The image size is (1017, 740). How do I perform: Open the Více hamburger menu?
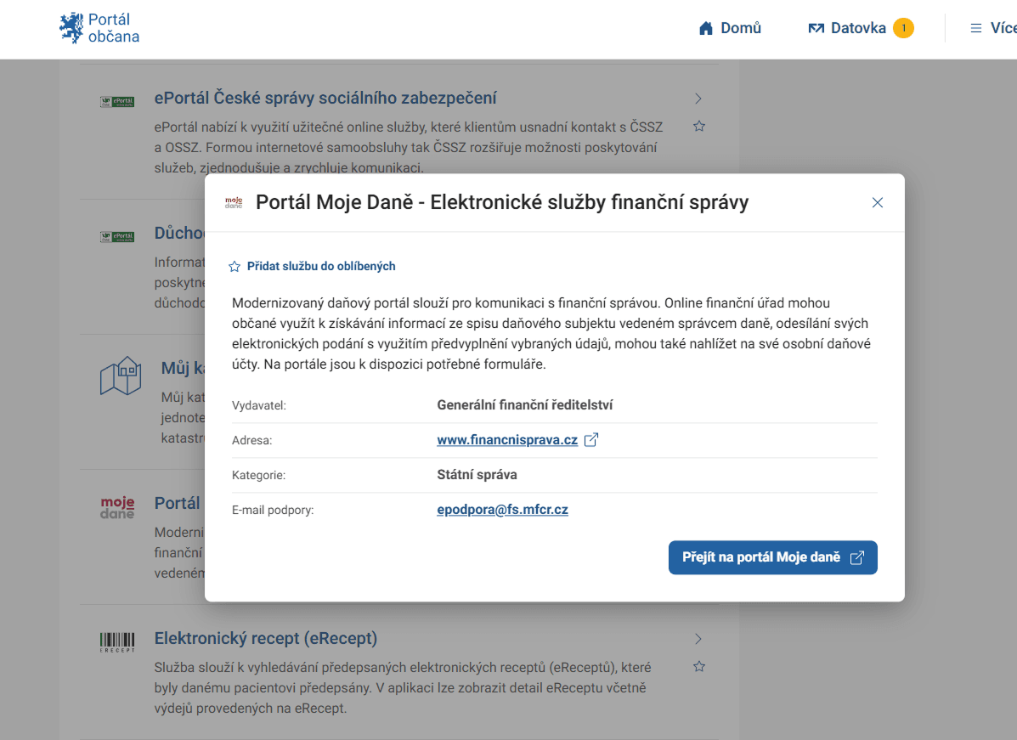[x=992, y=28]
